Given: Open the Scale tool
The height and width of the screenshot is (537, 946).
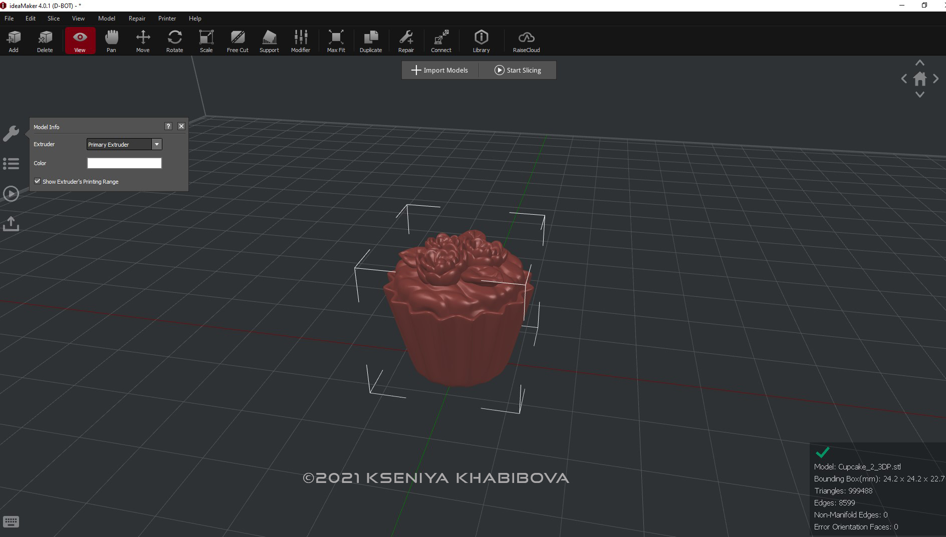Looking at the screenshot, I should tap(206, 41).
